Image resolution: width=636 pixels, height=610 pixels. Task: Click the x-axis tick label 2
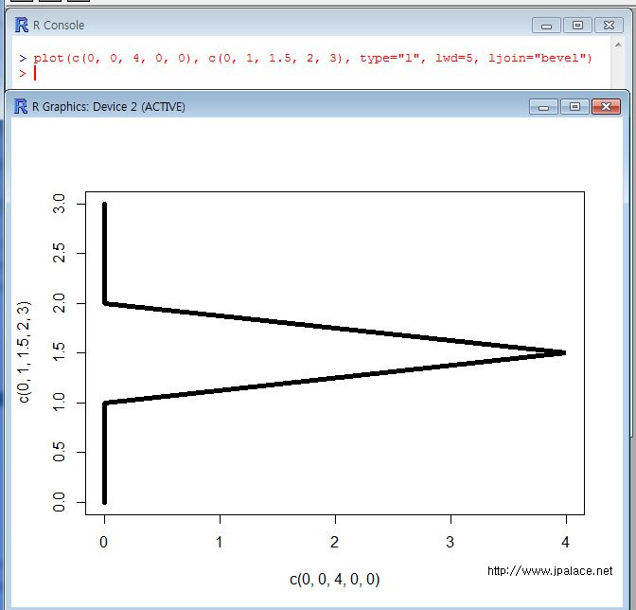(x=335, y=542)
